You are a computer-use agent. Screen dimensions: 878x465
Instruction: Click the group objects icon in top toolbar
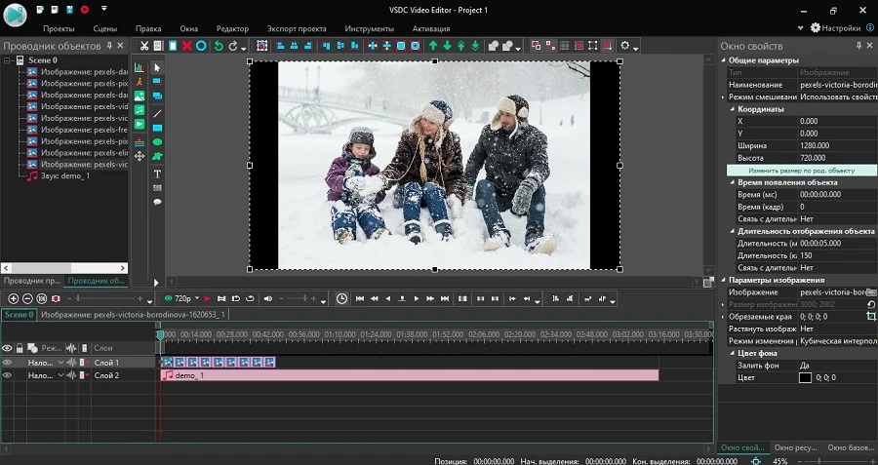tap(494, 46)
